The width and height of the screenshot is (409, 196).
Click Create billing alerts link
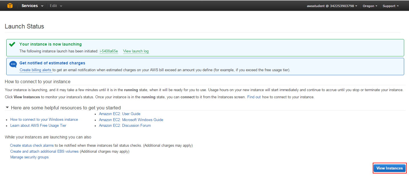(x=35, y=70)
